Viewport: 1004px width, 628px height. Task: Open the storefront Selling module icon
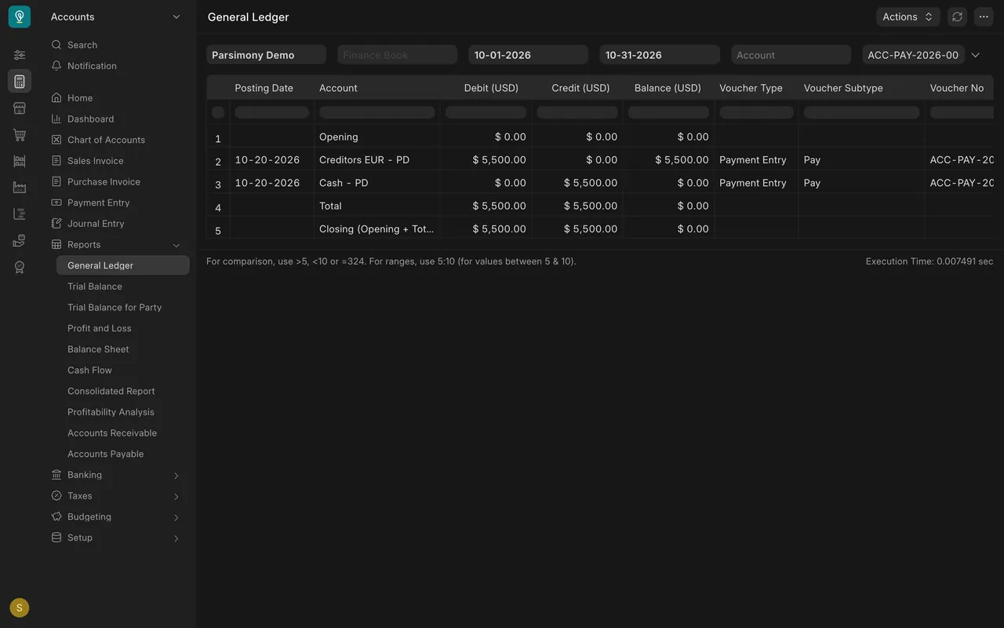(20, 108)
